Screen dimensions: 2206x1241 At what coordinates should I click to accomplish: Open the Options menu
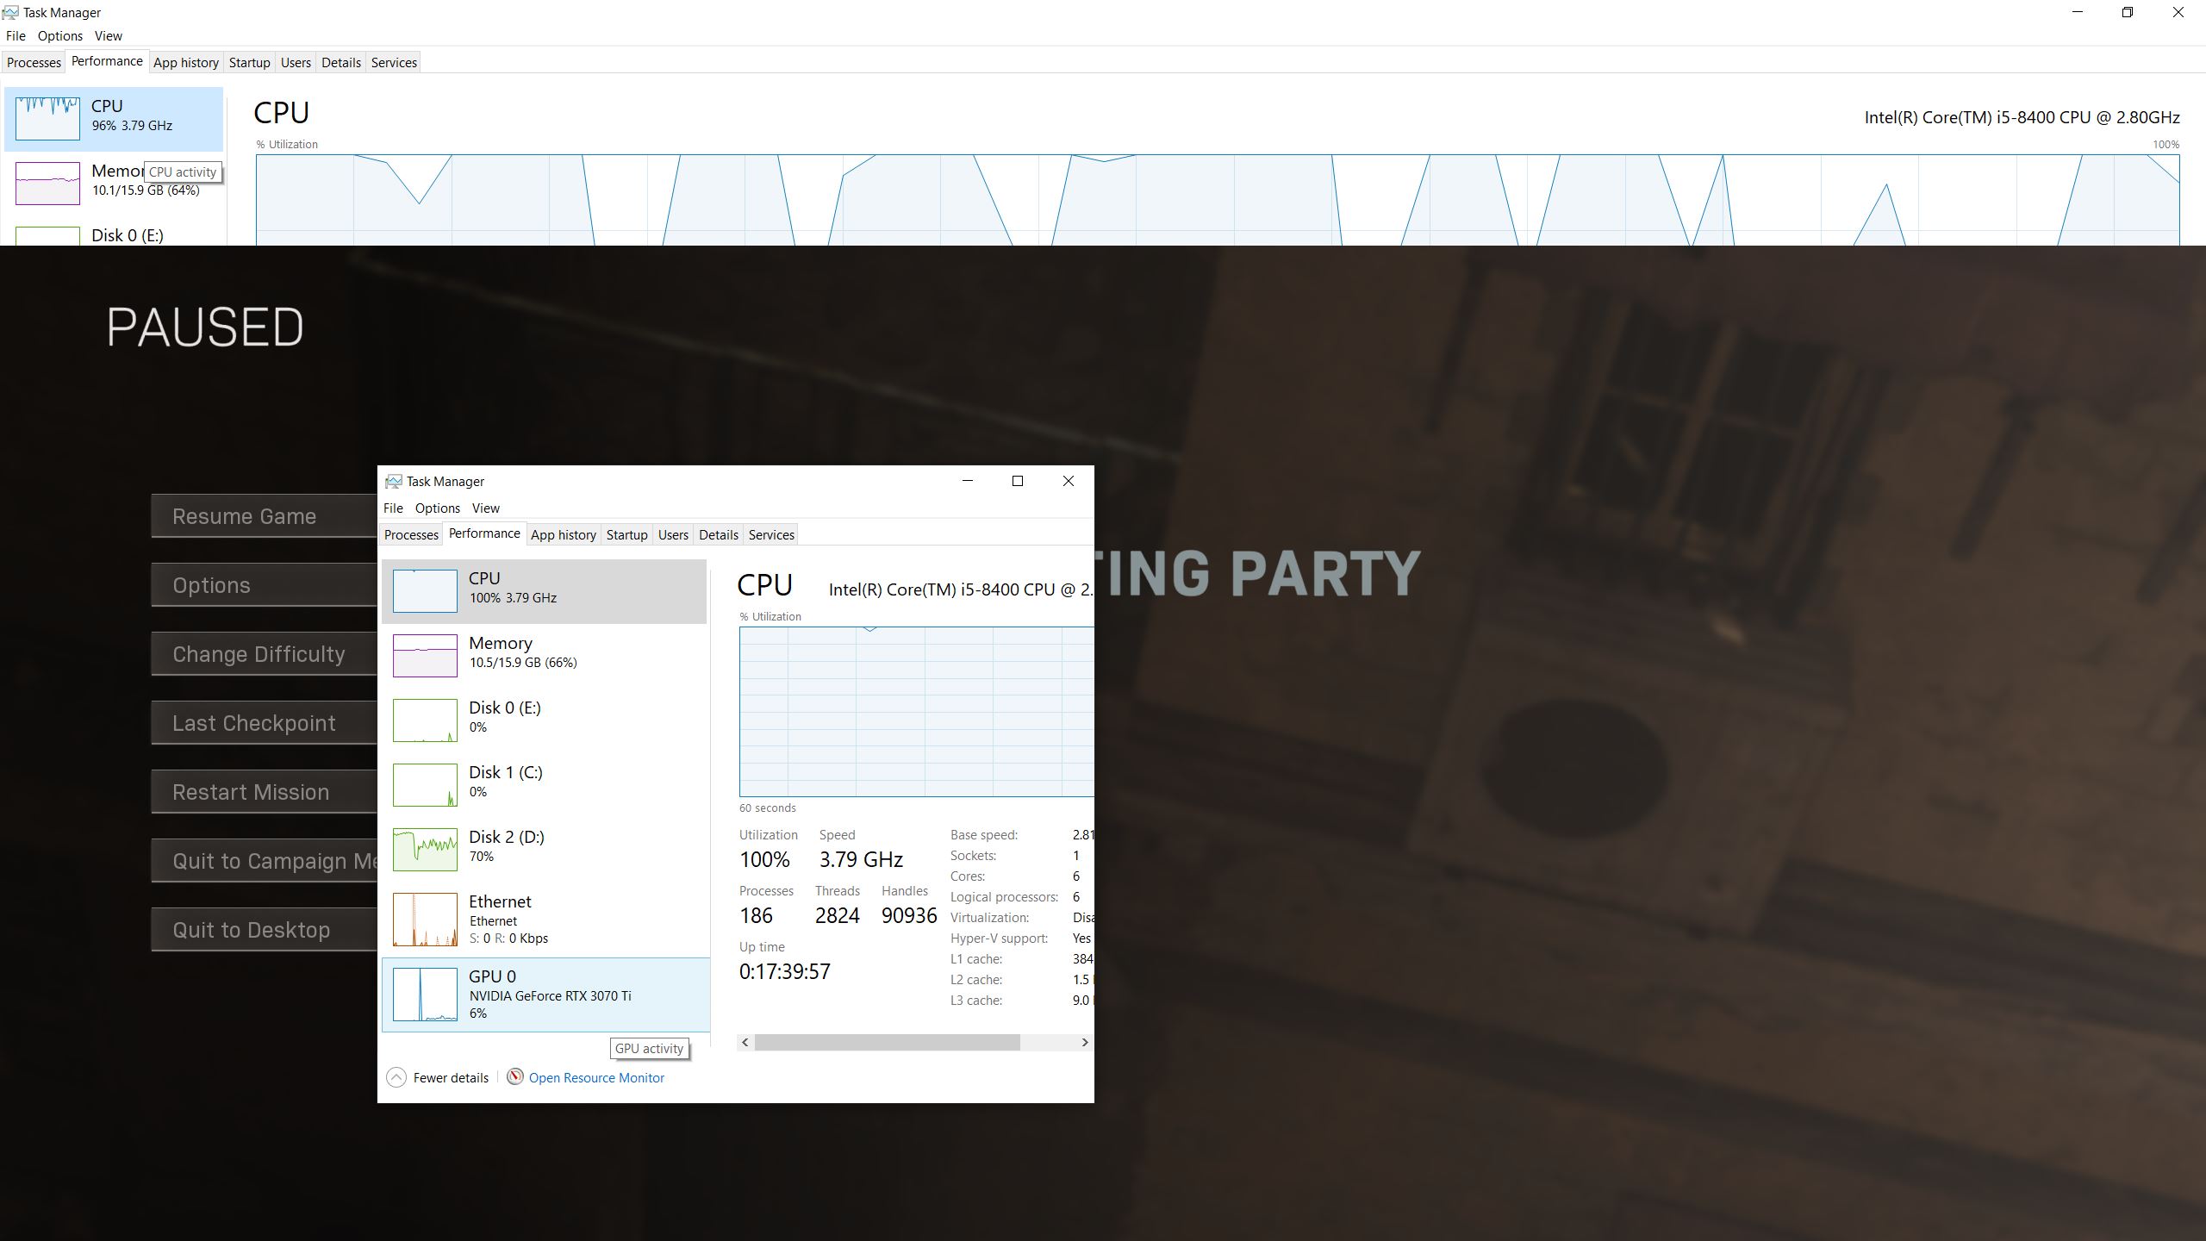pos(437,508)
